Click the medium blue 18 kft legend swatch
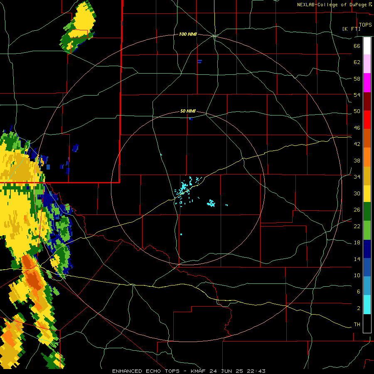Screen dimensions: 374x374 coord(367,267)
